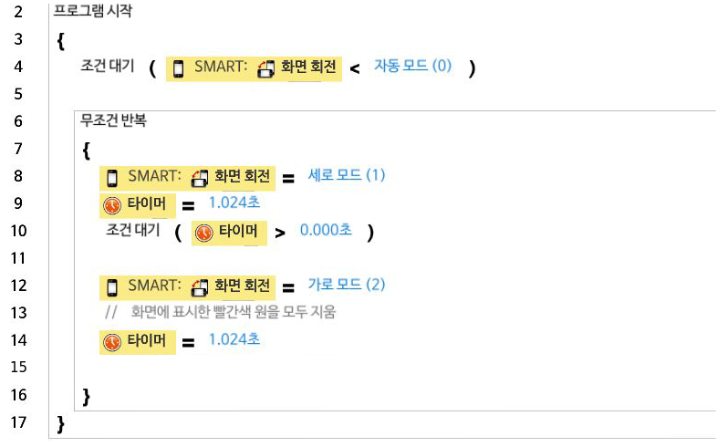Screen dimensions: 728x447
Task: Click the 프로그램 시작 statement
Action: pos(91,12)
